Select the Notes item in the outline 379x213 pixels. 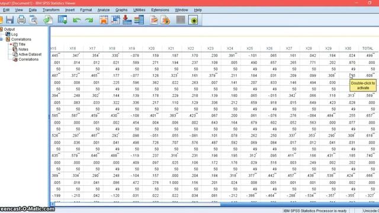[x=23, y=49]
